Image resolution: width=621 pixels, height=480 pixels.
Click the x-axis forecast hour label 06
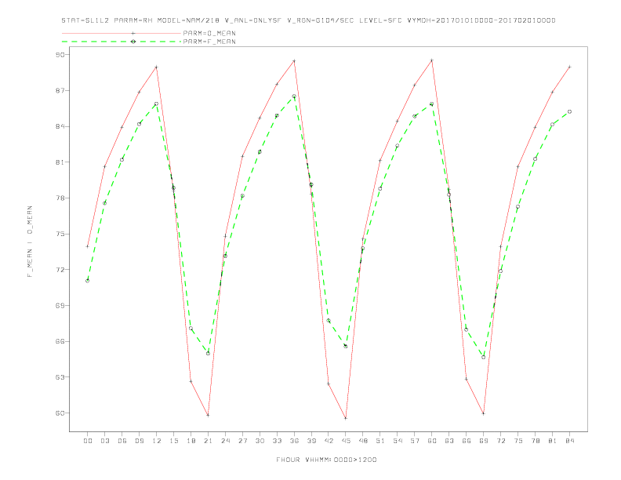pyautogui.click(x=122, y=441)
